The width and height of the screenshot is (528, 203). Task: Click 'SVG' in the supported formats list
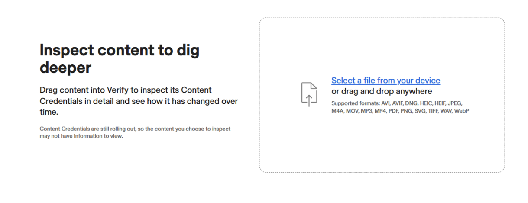tap(420, 111)
